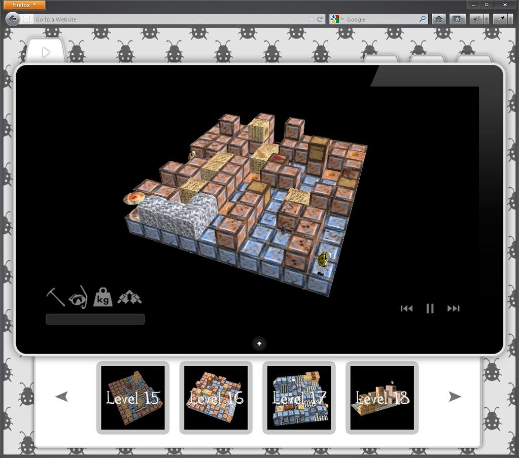Open the dropdown beside the bug button
This screenshot has height=458, width=519.
coord(486,19)
